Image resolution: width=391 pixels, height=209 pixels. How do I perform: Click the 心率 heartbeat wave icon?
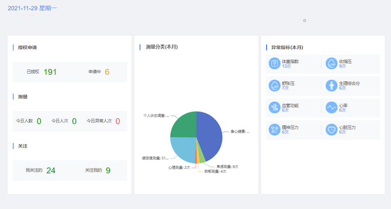(x=331, y=107)
